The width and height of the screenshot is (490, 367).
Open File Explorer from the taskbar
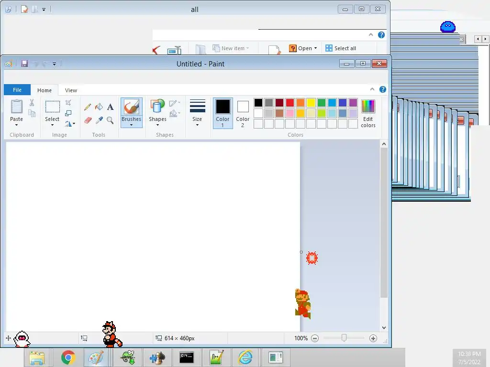point(37,357)
